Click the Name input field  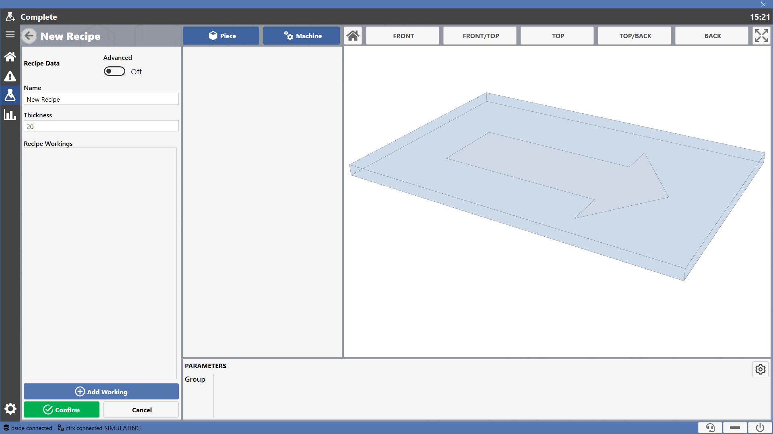tap(101, 99)
